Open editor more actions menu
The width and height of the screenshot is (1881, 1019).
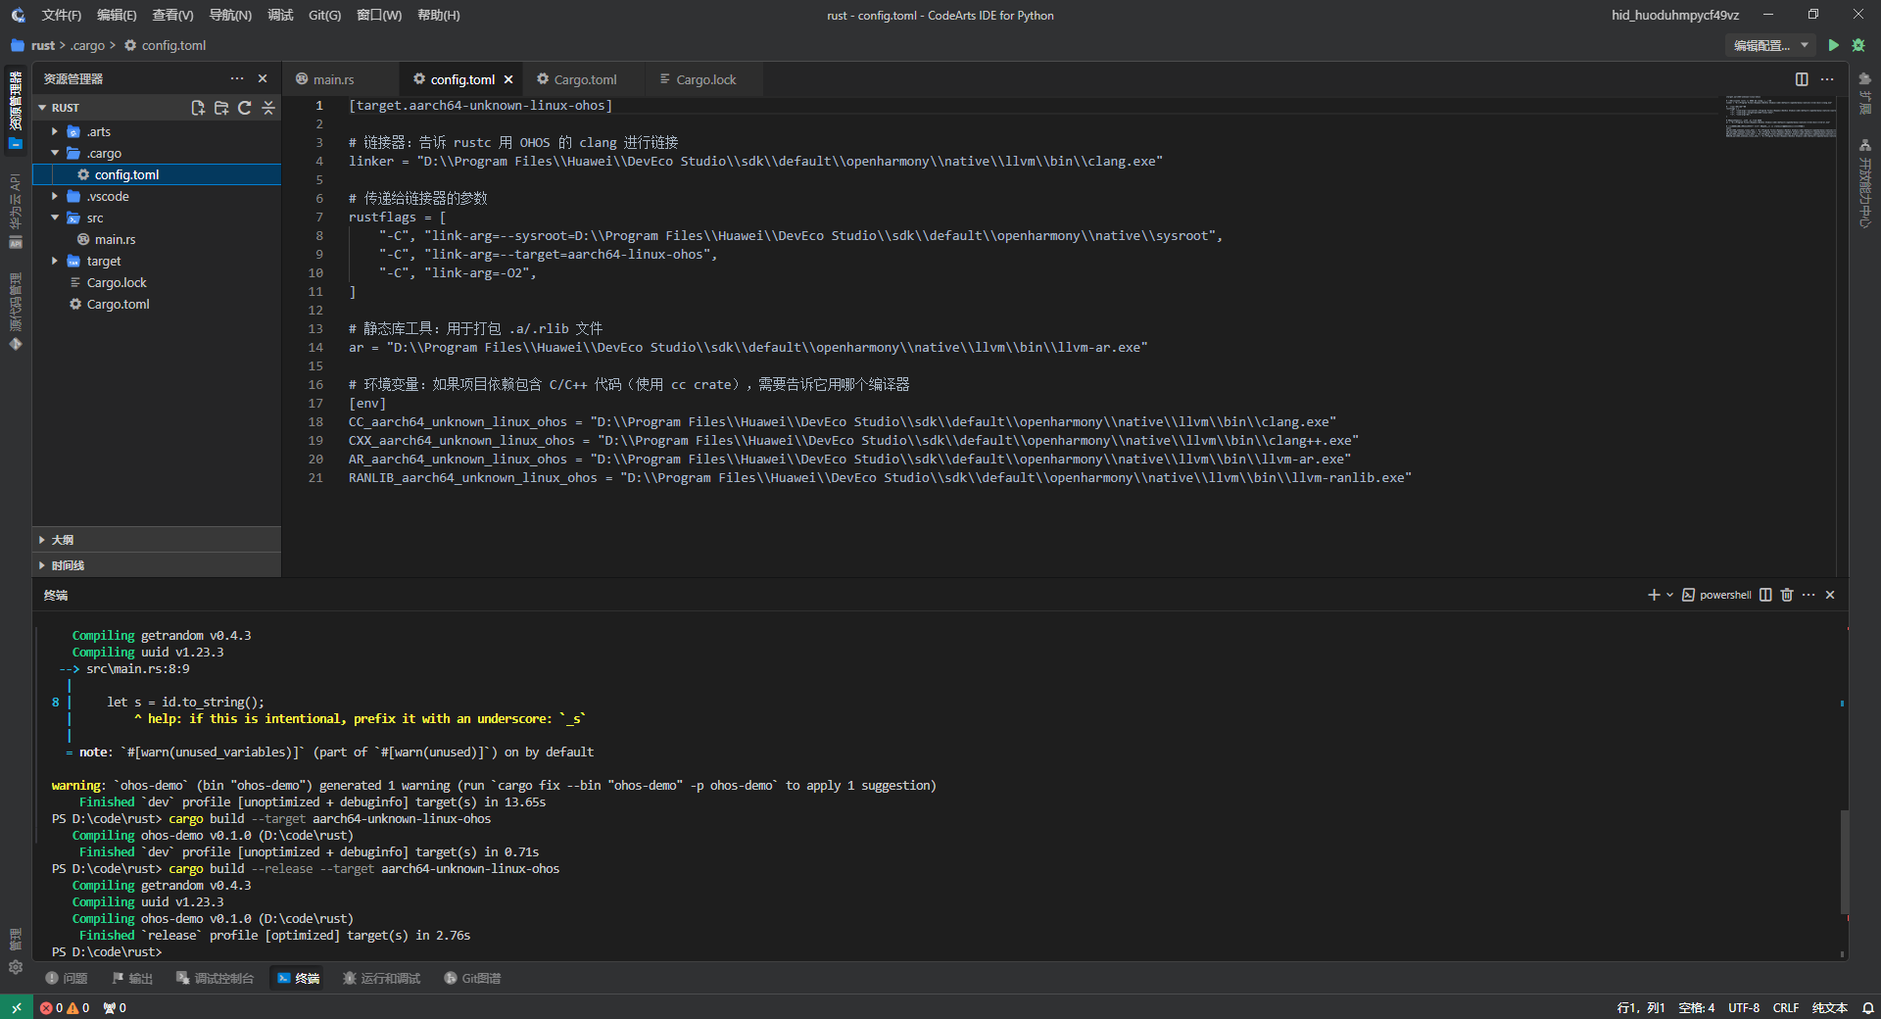1827,79
